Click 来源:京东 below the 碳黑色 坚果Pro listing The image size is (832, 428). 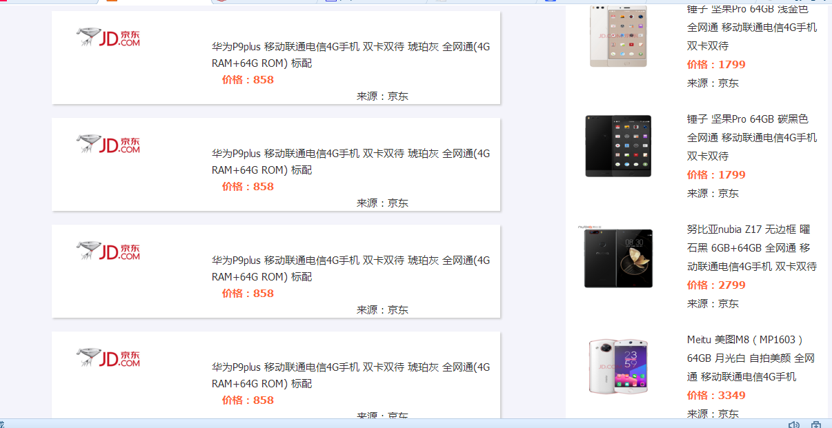coord(713,194)
